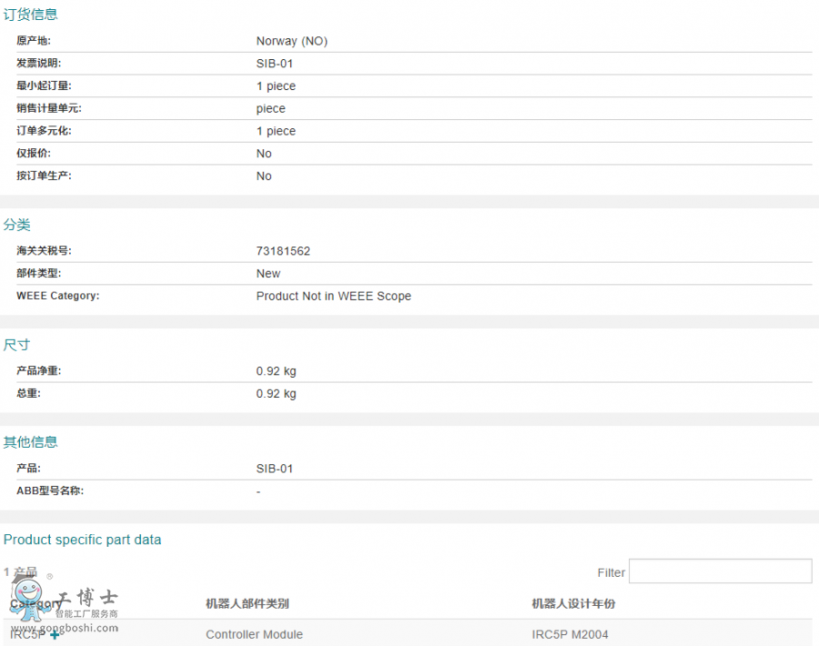This screenshot has height=646, width=819.
Task: Click the 其他信息 section heading
Action: point(30,442)
